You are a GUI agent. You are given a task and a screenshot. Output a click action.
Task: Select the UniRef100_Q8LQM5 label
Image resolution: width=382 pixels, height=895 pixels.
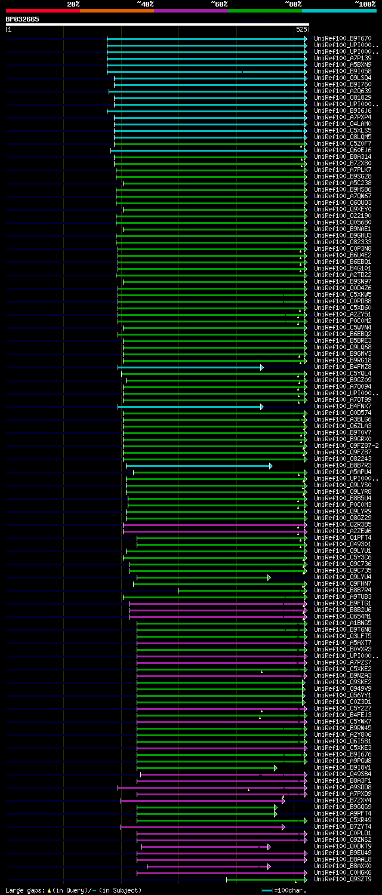(343, 137)
